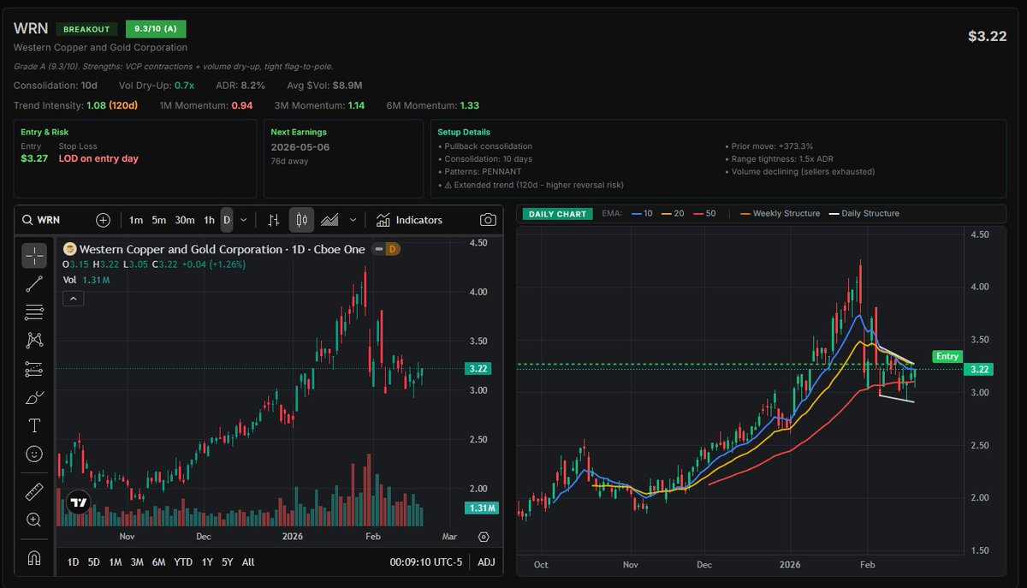Click the DAILY CHART label badge

558,213
